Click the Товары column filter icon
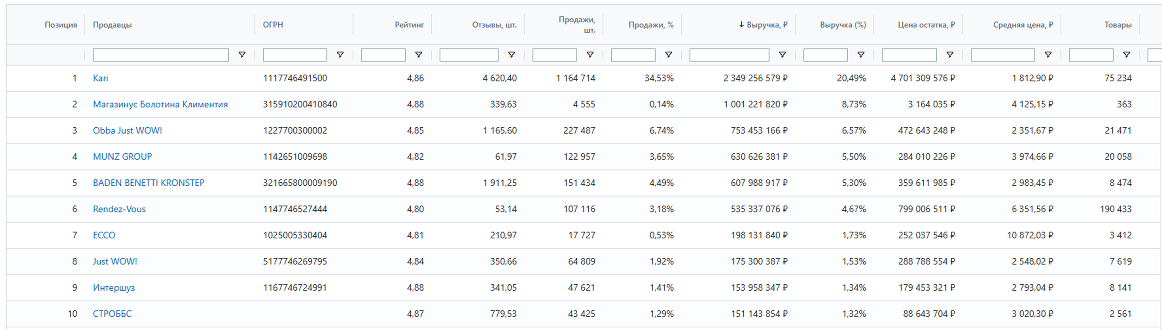This screenshot has width=1162, height=330. (x=1126, y=55)
